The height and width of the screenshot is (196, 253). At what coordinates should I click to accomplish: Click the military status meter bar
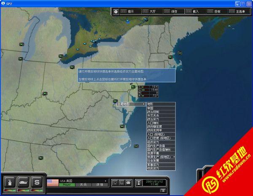(23, 191)
